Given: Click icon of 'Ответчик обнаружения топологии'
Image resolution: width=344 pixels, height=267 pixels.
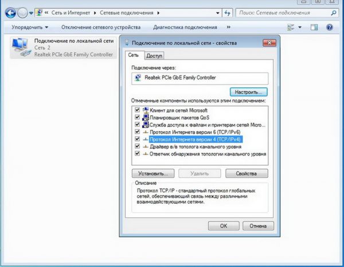Looking at the screenshot, I should 146,154.
